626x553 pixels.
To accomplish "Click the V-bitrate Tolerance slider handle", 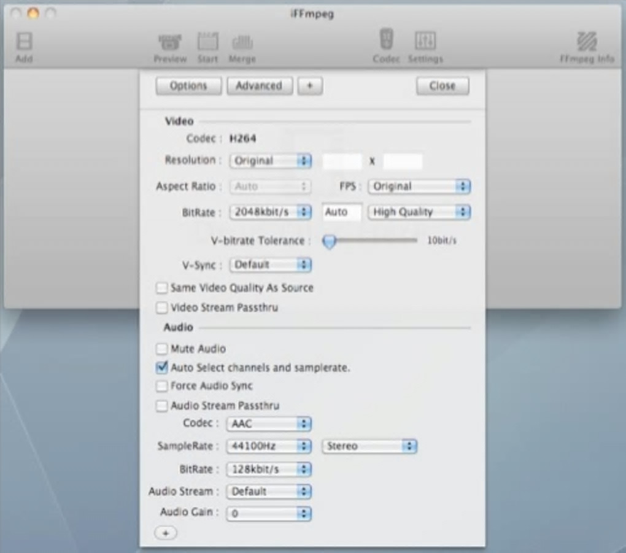I will (x=330, y=241).
